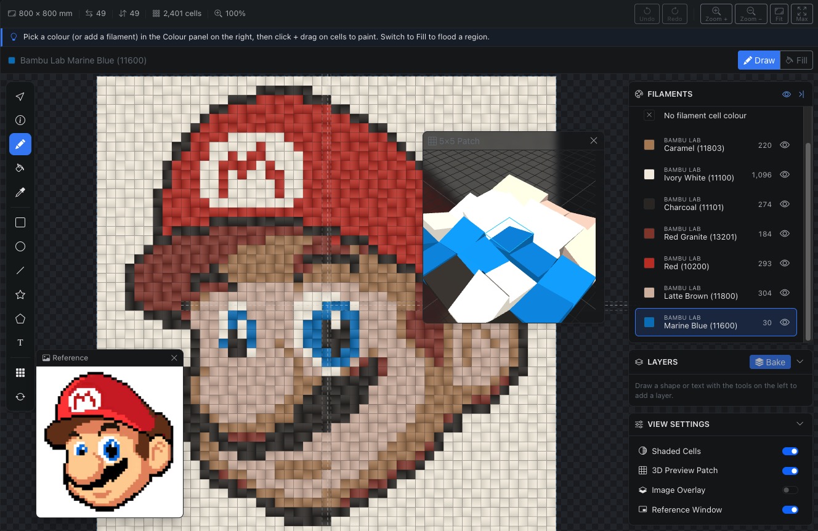
Task: Click the Layers panel icon
Action: pyautogui.click(x=639, y=362)
